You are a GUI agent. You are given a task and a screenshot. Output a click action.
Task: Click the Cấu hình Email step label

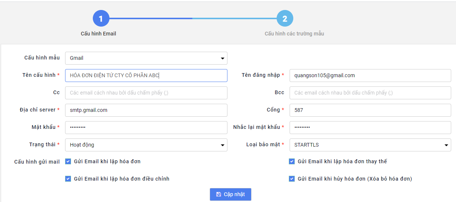(98, 34)
